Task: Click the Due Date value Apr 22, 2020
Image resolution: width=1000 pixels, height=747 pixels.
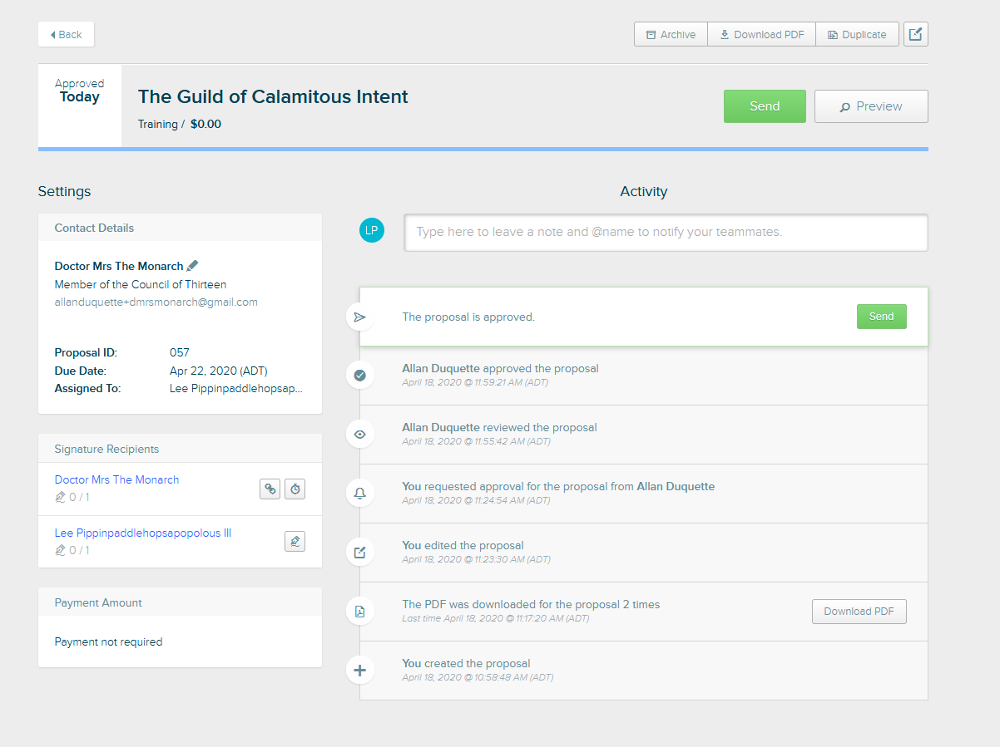Action: point(219,371)
